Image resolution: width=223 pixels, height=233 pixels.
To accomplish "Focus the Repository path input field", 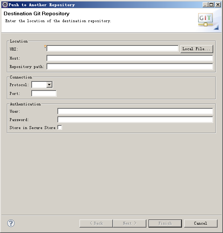I will click(x=130, y=67).
